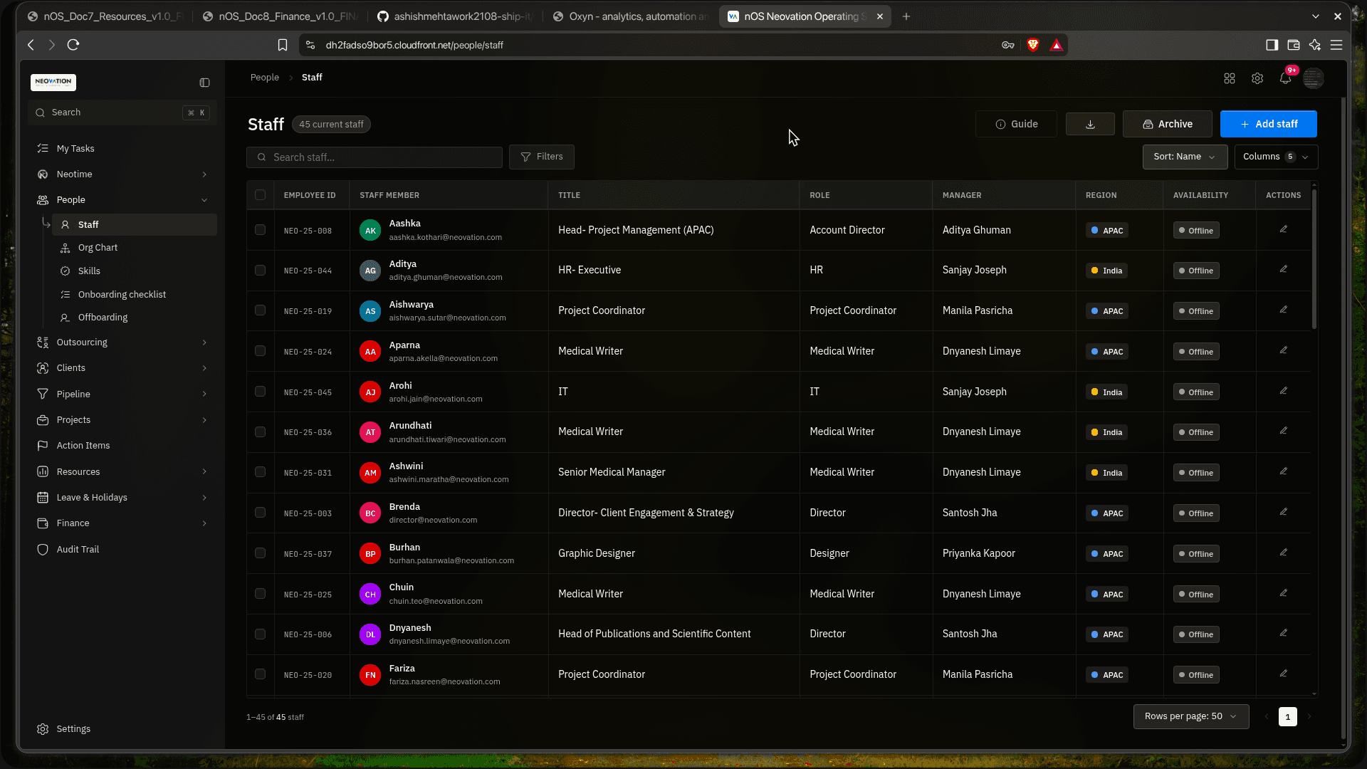Image resolution: width=1367 pixels, height=769 pixels.
Task: Click the Add staff button
Action: 1269,124
